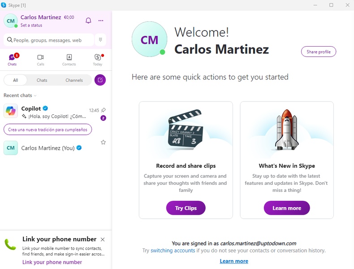The width and height of the screenshot is (354, 269).
Task: Filter the chat list by Channels
Action: [x=74, y=80]
